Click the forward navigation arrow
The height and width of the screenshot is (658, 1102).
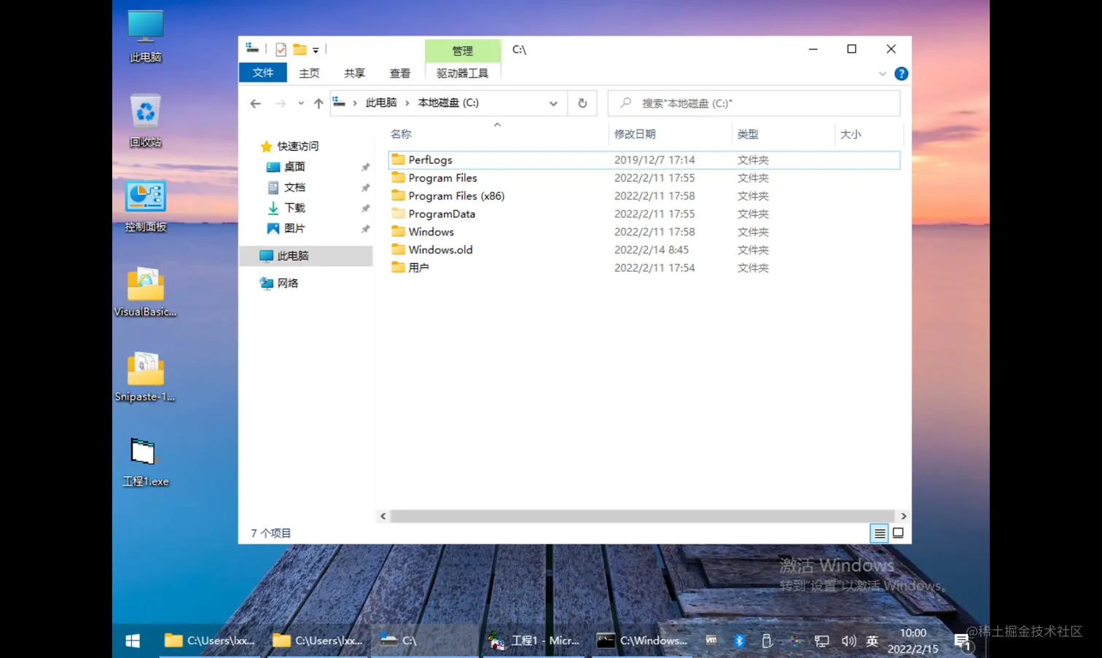[x=281, y=103]
